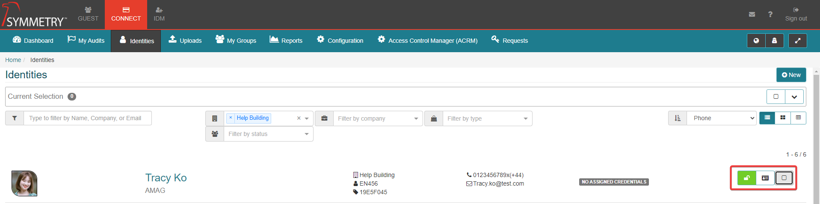Click AMAG company under Tracy Ko
This screenshot has height=204, width=820.
pyautogui.click(x=155, y=190)
